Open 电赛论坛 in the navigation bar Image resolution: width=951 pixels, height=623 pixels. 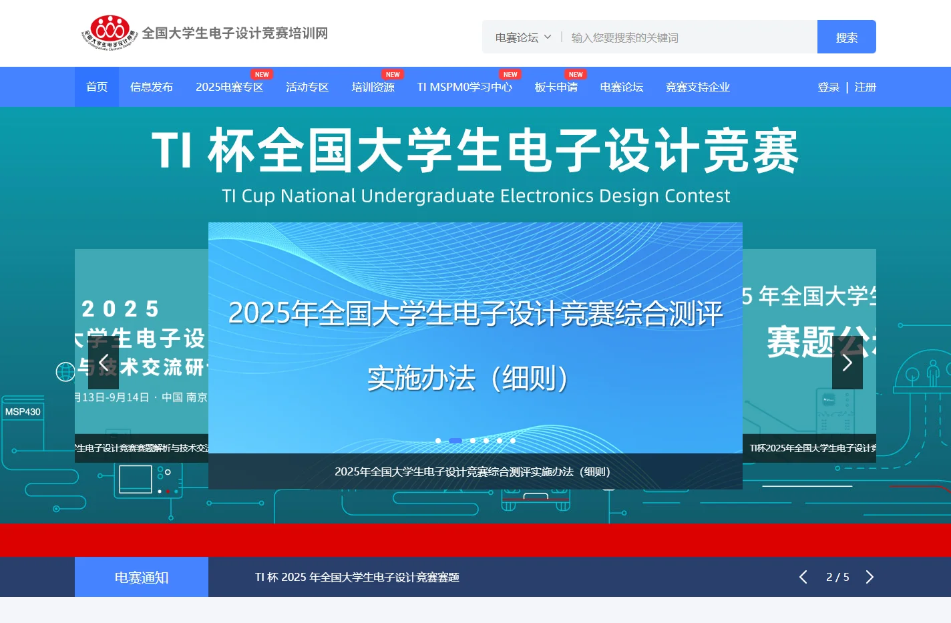pos(622,87)
